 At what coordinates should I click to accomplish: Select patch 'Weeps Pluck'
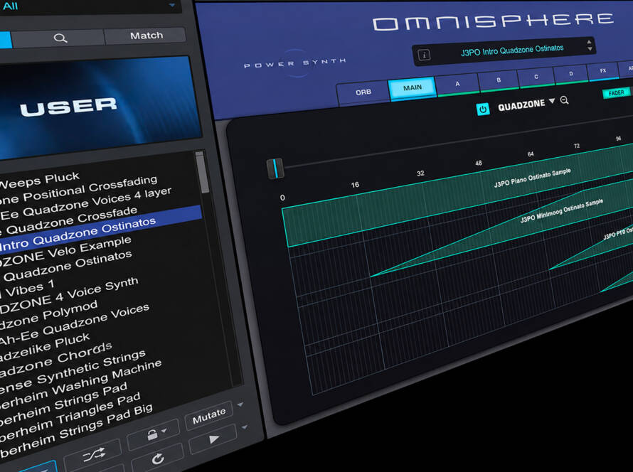39,181
